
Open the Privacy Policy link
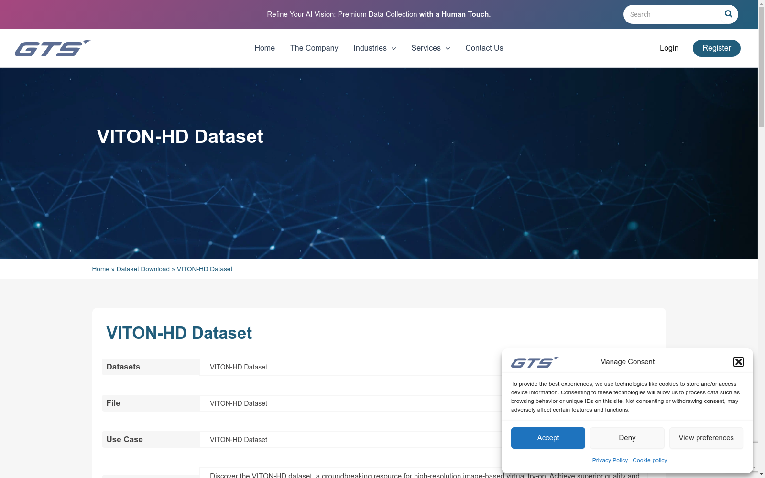[610, 460]
